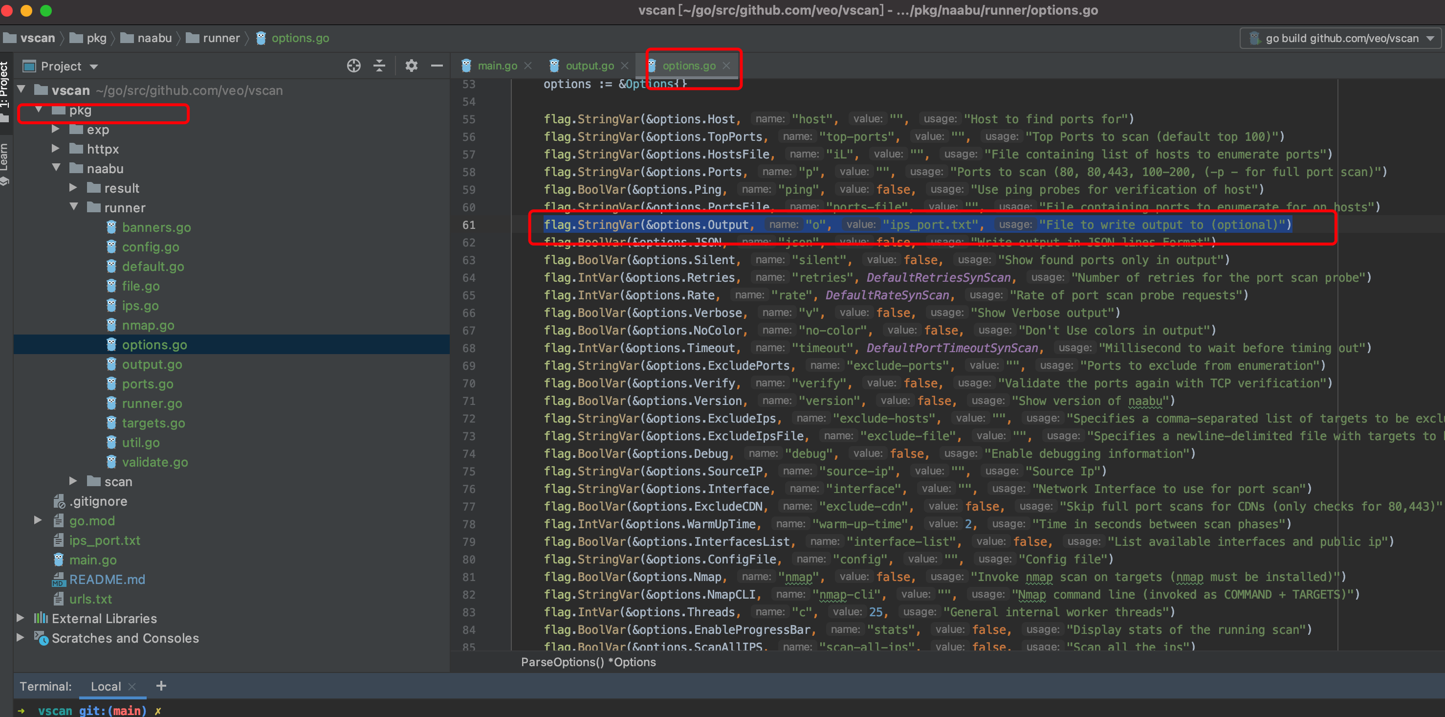Place cursor in "ips_port.txt" string on line 61
This screenshot has width=1445, height=717.
click(933, 225)
